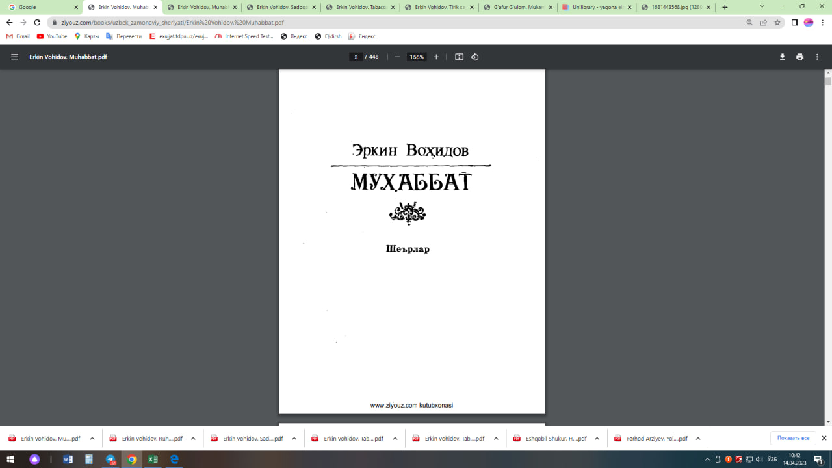Click the page number input field
The height and width of the screenshot is (468, 832).
(356, 57)
